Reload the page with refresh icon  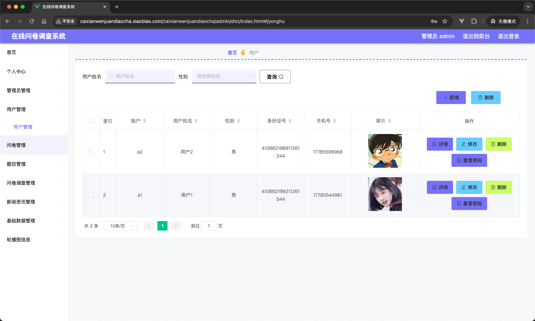pos(32,21)
